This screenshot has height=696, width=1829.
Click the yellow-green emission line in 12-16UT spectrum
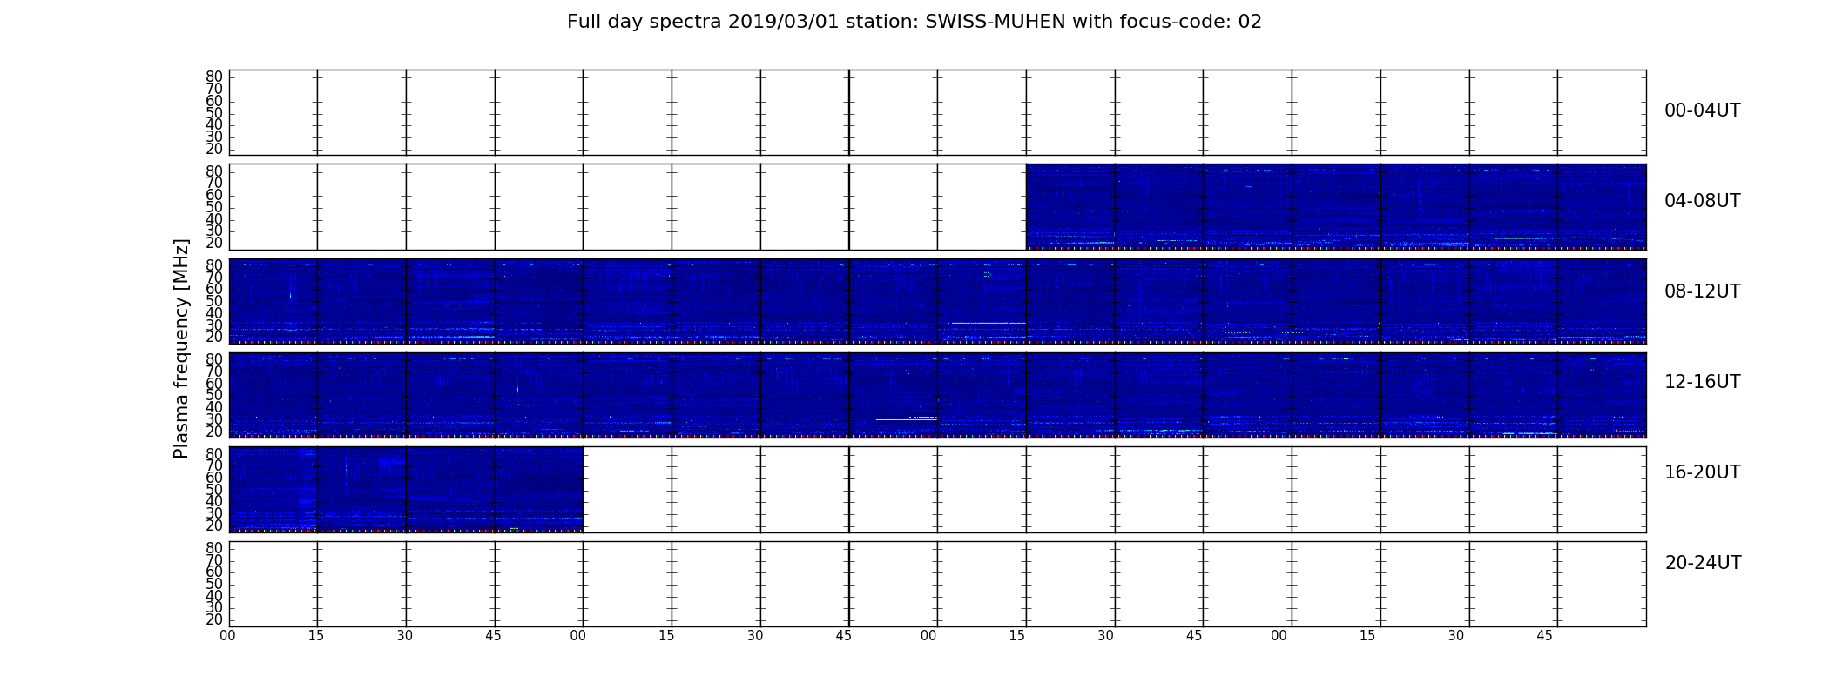[x=906, y=419]
